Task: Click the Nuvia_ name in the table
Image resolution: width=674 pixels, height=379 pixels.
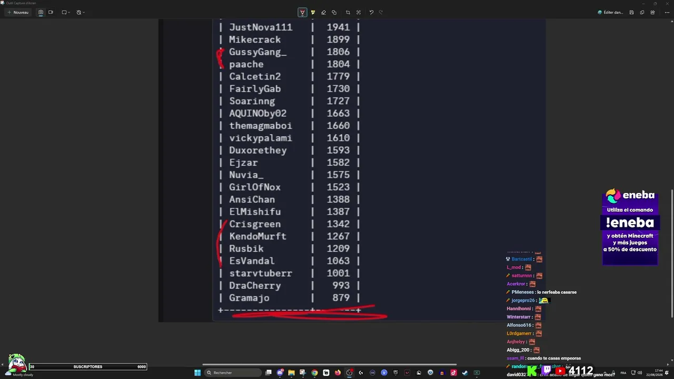Action: tap(246, 175)
